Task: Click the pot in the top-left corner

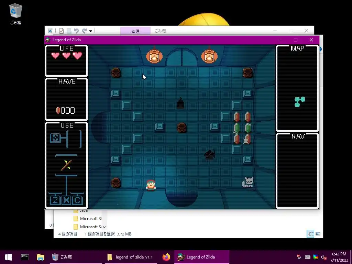Action: [x=116, y=73]
